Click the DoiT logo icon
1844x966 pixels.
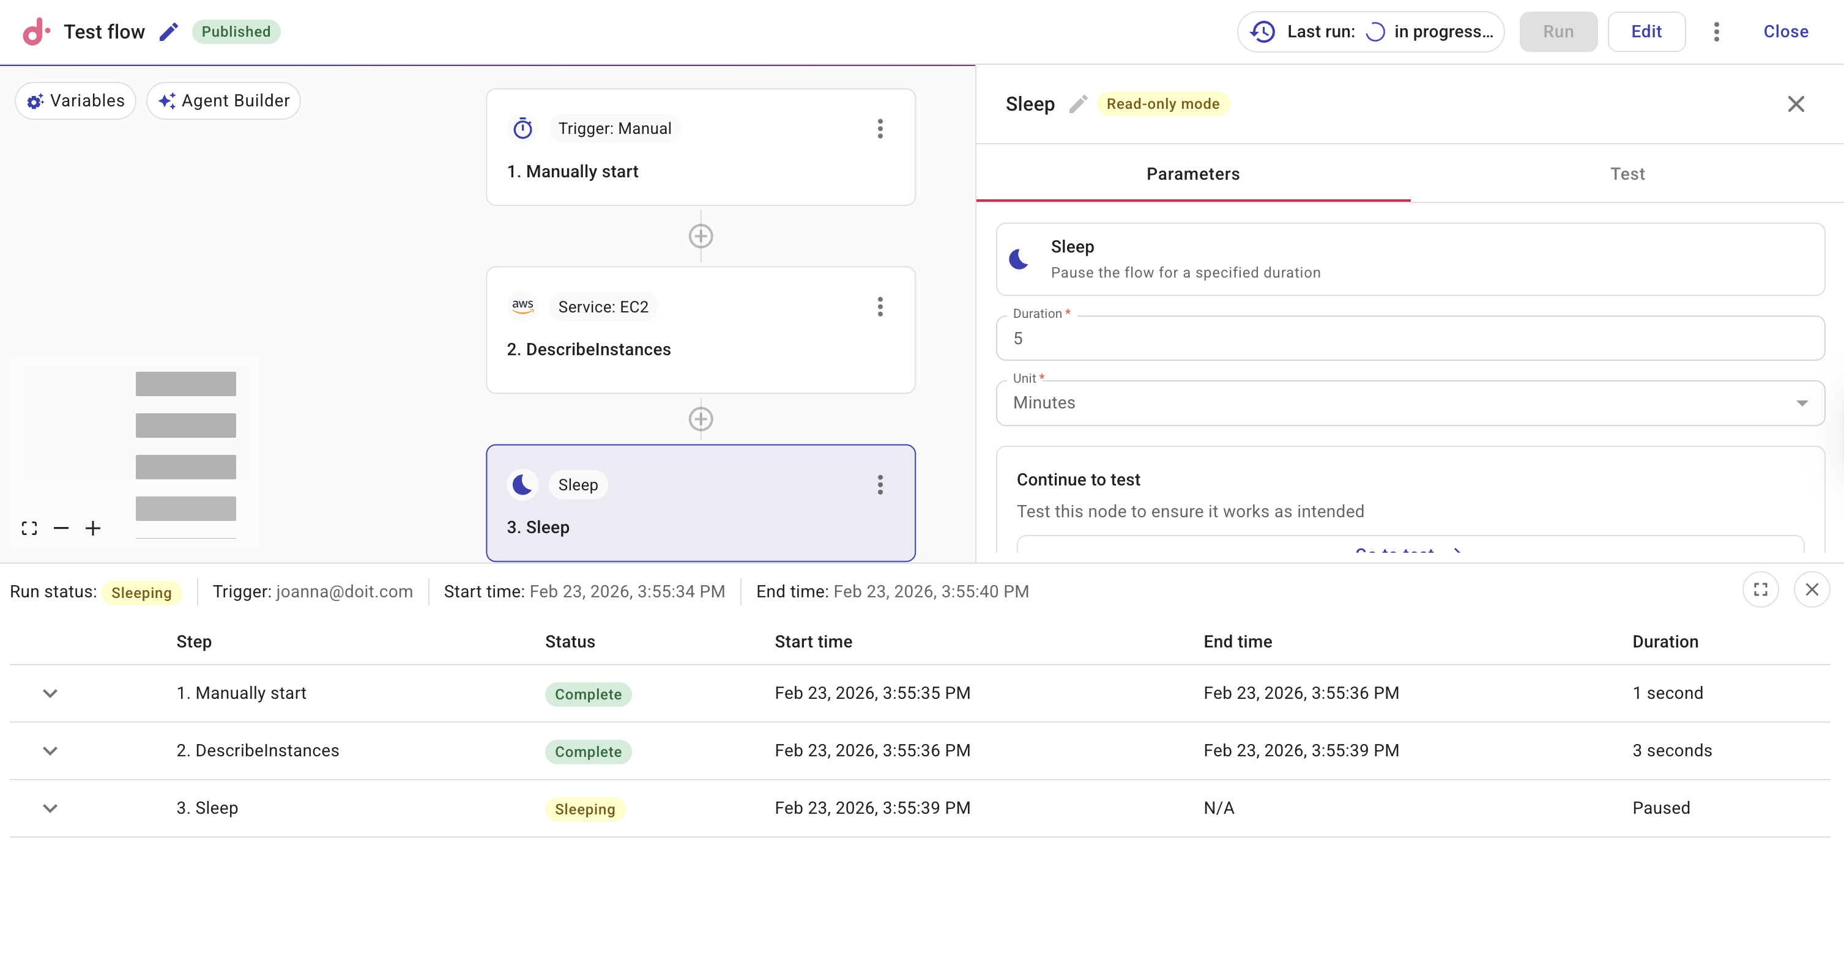click(35, 31)
